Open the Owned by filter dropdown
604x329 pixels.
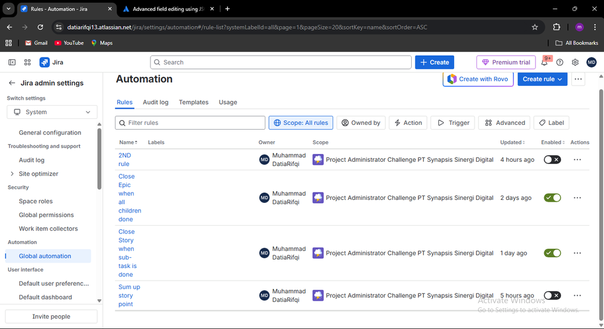coord(361,123)
